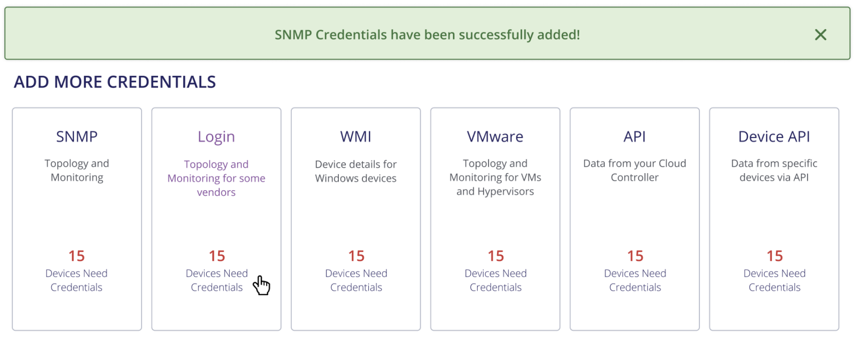This screenshot has width=857, height=339.
Task: Open the WMI credentials card
Action: [x=355, y=219]
